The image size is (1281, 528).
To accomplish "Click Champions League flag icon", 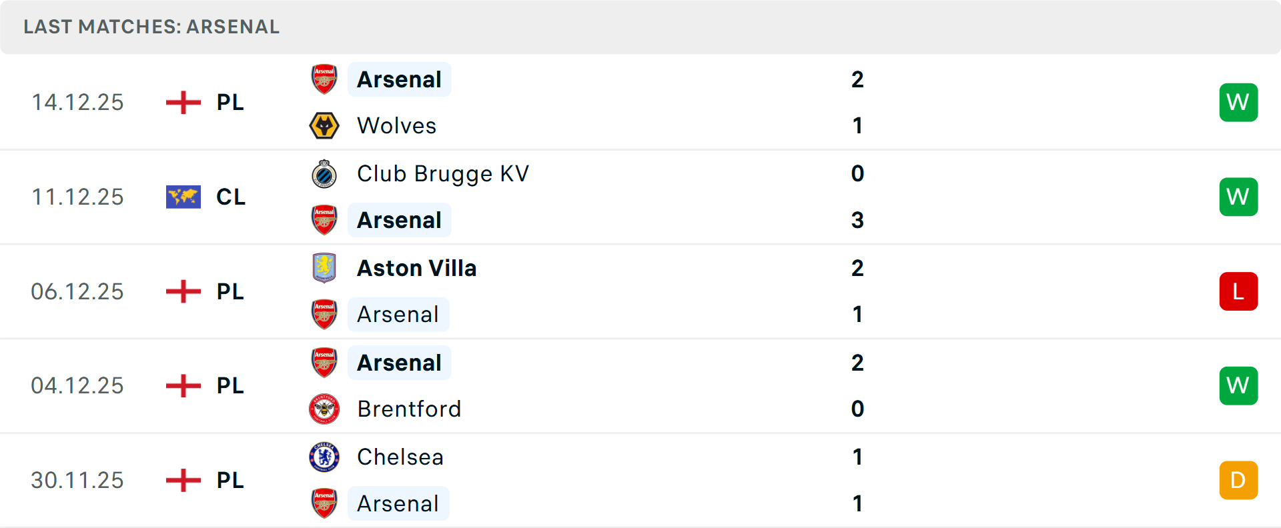I will [183, 197].
